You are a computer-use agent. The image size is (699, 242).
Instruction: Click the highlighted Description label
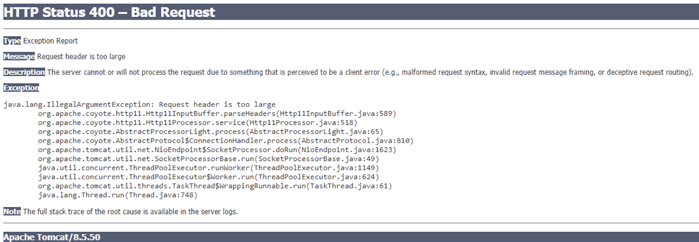point(24,72)
